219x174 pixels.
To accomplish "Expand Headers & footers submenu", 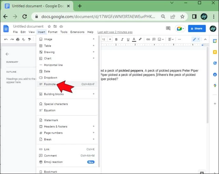I will pos(67,126).
